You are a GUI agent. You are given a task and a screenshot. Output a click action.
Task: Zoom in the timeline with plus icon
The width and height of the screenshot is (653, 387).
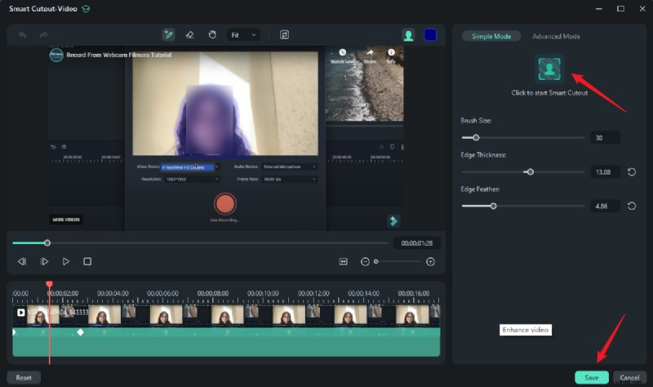pos(431,261)
